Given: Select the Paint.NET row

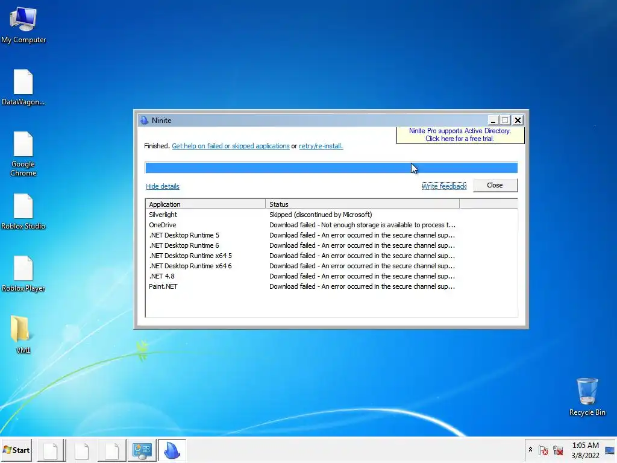Looking at the screenshot, I should click(x=331, y=286).
